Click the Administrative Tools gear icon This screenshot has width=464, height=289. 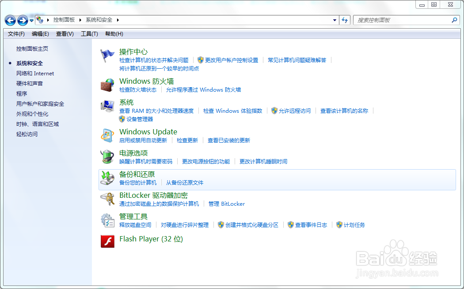[107, 220]
